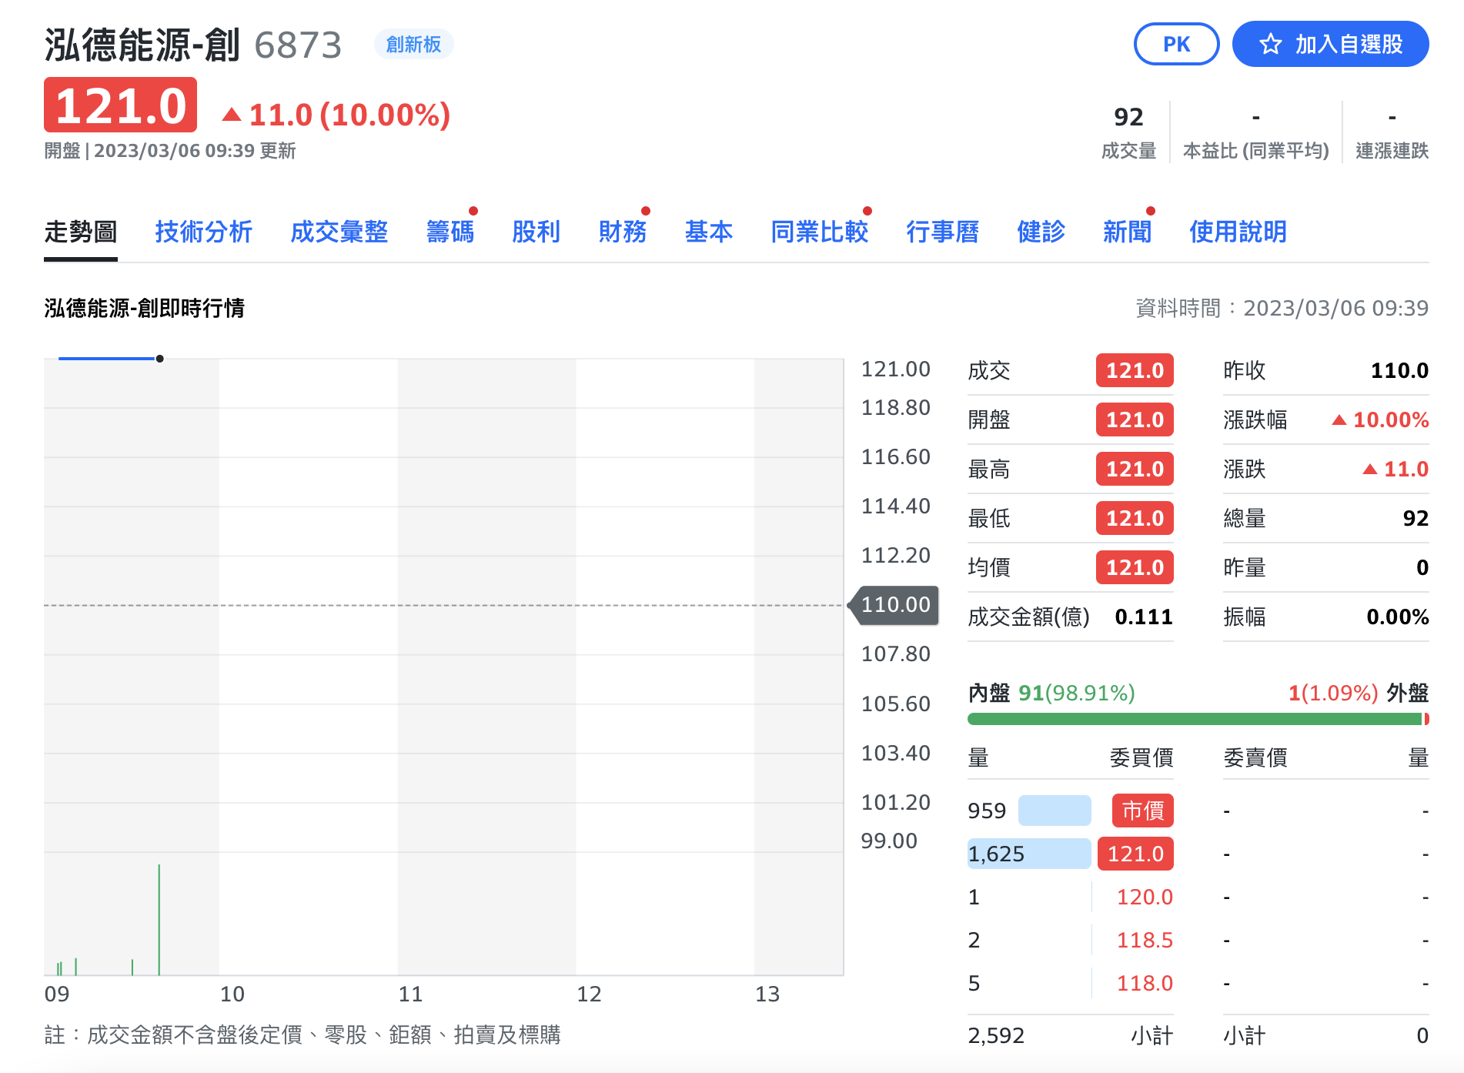Click the 市價 bid price badge

(1143, 811)
